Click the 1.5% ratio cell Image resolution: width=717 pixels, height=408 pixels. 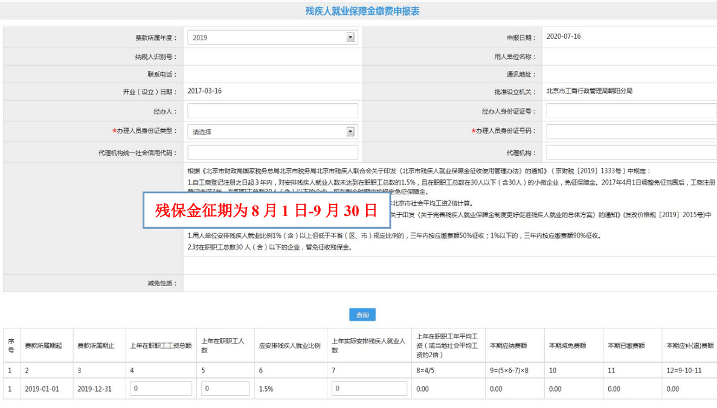(266, 389)
